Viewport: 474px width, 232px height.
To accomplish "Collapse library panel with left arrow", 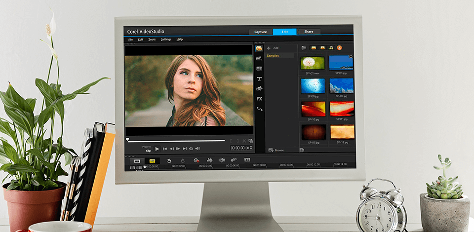I will click(x=302, y=150).
